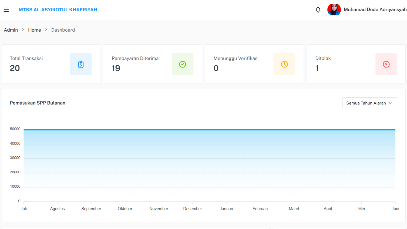
Task: Click the Maret label on chart axis
Action: [x=294, y=209]
